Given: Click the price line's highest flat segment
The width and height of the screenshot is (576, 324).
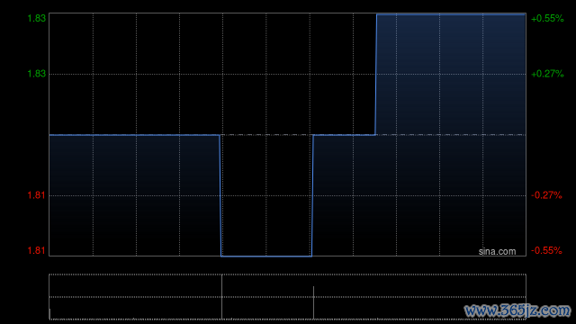Looking at the screenshot, I should (451, 14).
